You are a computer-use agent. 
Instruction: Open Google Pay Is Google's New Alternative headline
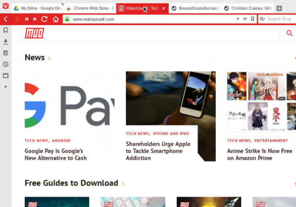coord(56,154)
